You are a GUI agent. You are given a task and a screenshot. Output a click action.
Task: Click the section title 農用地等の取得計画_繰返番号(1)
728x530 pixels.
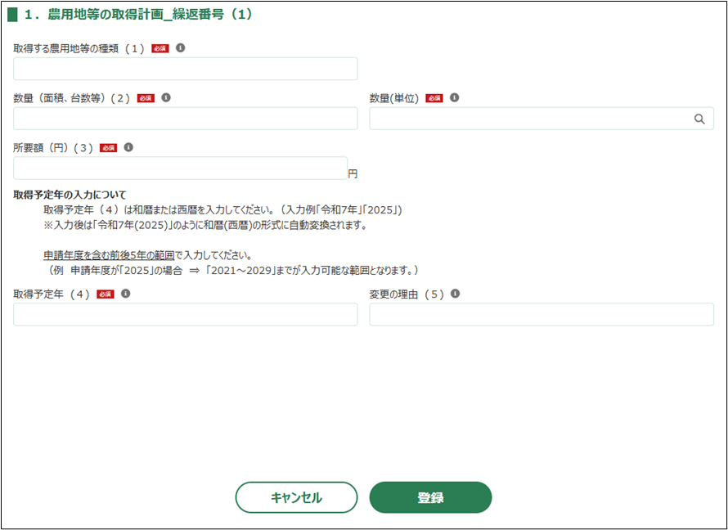coord(139,15)
